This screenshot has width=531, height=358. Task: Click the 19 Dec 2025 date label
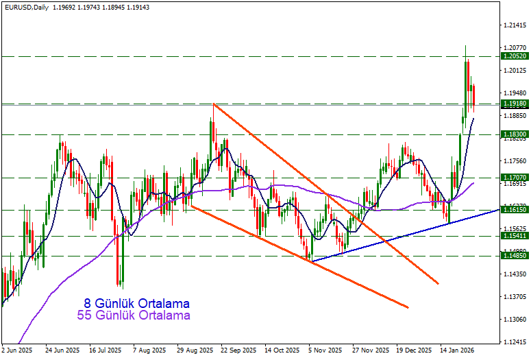tap(413, 350)
